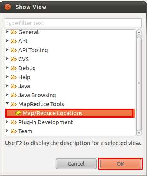Collapse the MapReduce Tools tree node
147x176 pixels.
pyautogui.click(x=7, y=104)
